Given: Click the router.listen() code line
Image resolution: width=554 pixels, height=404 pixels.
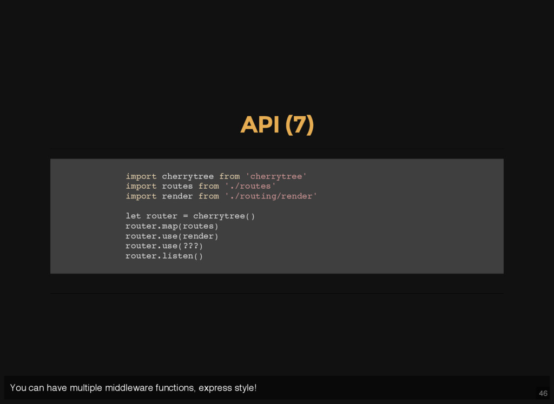Looking at the screenshot, I should [164, 256].
